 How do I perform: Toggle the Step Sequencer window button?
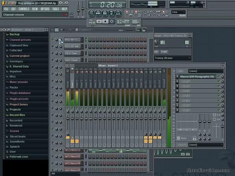[98, 13]
